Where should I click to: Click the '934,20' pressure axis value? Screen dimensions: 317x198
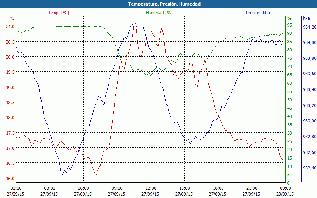pos(309,27)
